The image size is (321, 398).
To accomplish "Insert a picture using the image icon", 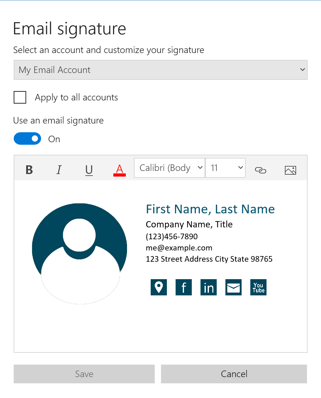I will tap(290, 170).
